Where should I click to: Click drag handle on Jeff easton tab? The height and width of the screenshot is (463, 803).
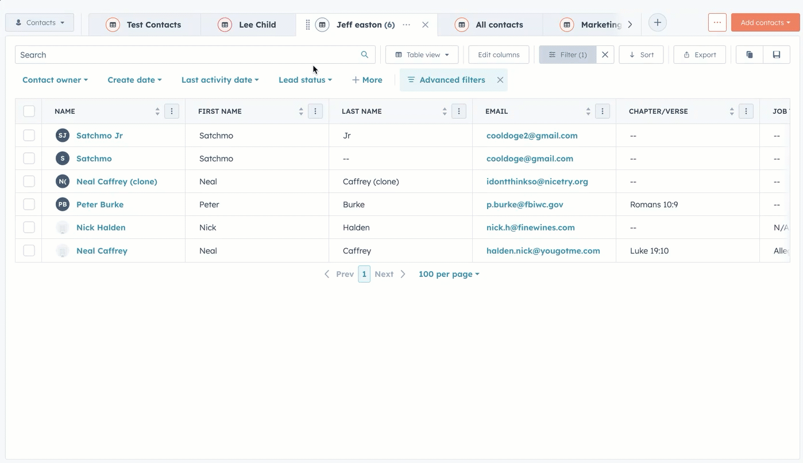coord(308,25)
